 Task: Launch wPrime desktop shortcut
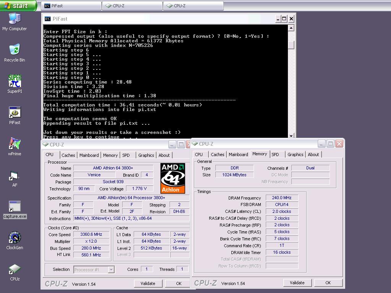pos(15,146)
